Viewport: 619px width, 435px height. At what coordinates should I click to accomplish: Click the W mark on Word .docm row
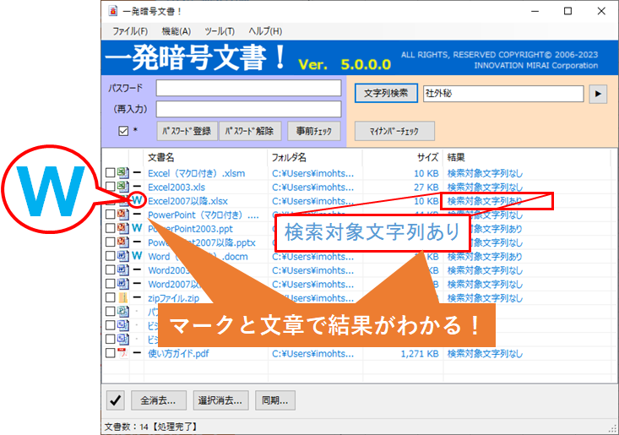click(137, 256)
